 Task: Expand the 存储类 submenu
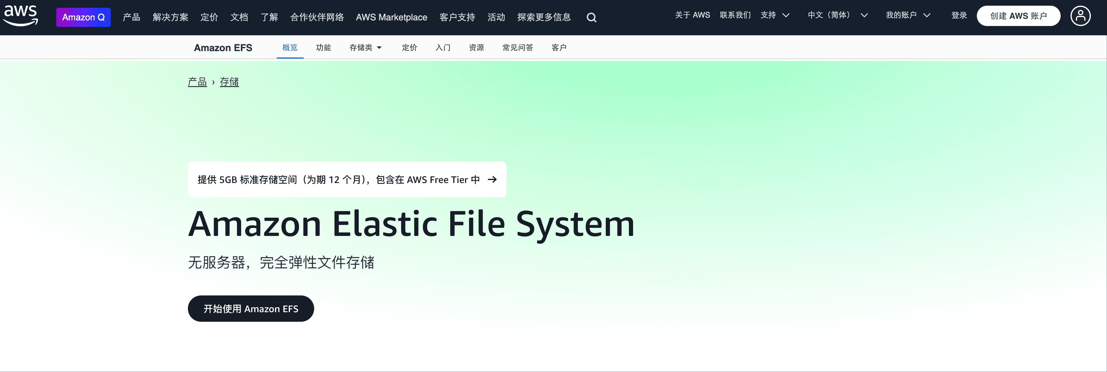click(x=365, y=48)
